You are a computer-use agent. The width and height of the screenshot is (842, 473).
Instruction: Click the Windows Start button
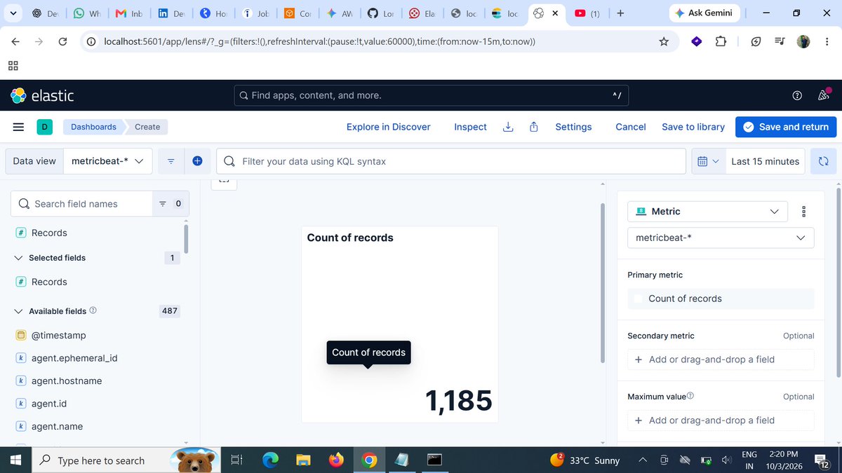pyautogui.click(x=15, y=460)
